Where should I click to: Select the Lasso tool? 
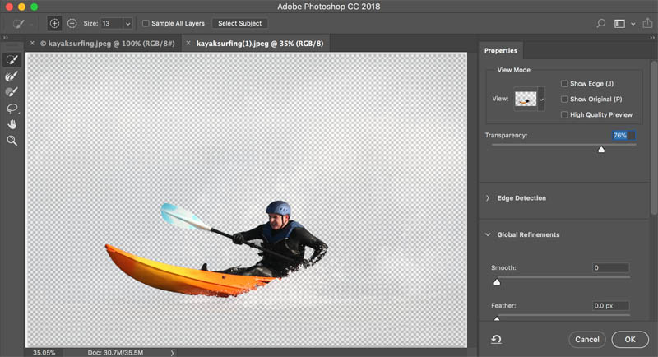tap(12, 109)
